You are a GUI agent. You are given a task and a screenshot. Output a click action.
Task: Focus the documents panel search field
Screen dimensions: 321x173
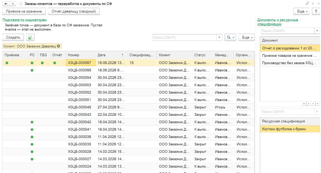288,31
